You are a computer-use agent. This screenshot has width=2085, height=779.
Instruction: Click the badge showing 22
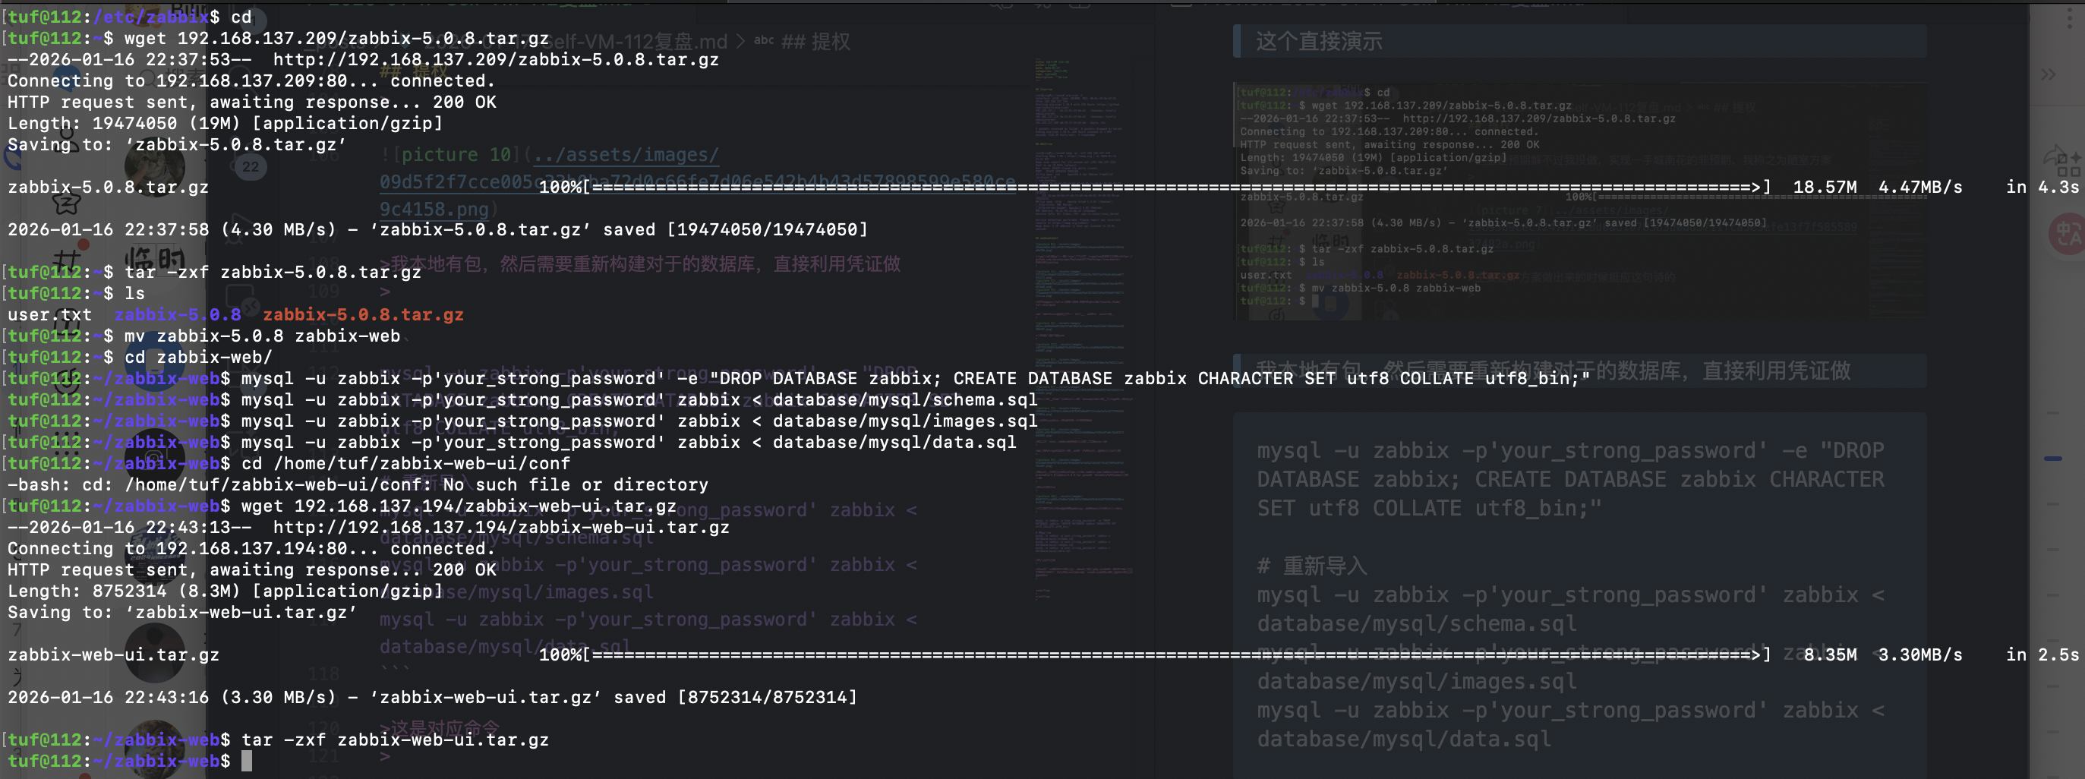point(251,167)
